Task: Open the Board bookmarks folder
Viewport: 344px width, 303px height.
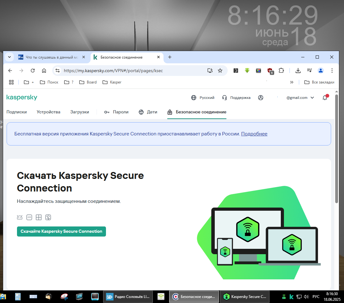Action: coord(88,82)
